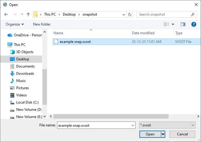Viewport: 201px width, 142px height.
Task: Click the Music note icon
Action: 12,81
